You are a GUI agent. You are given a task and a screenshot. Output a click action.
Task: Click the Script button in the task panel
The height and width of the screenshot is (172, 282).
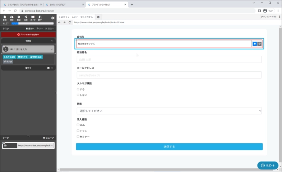(x=8, y=62)
